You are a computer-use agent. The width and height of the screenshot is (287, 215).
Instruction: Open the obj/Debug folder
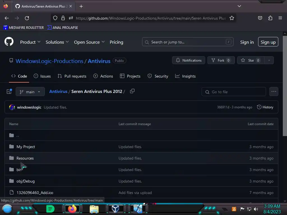[x=26, y=181]
